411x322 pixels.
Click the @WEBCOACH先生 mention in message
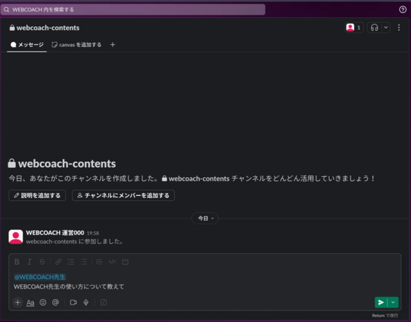click(40, 277)
